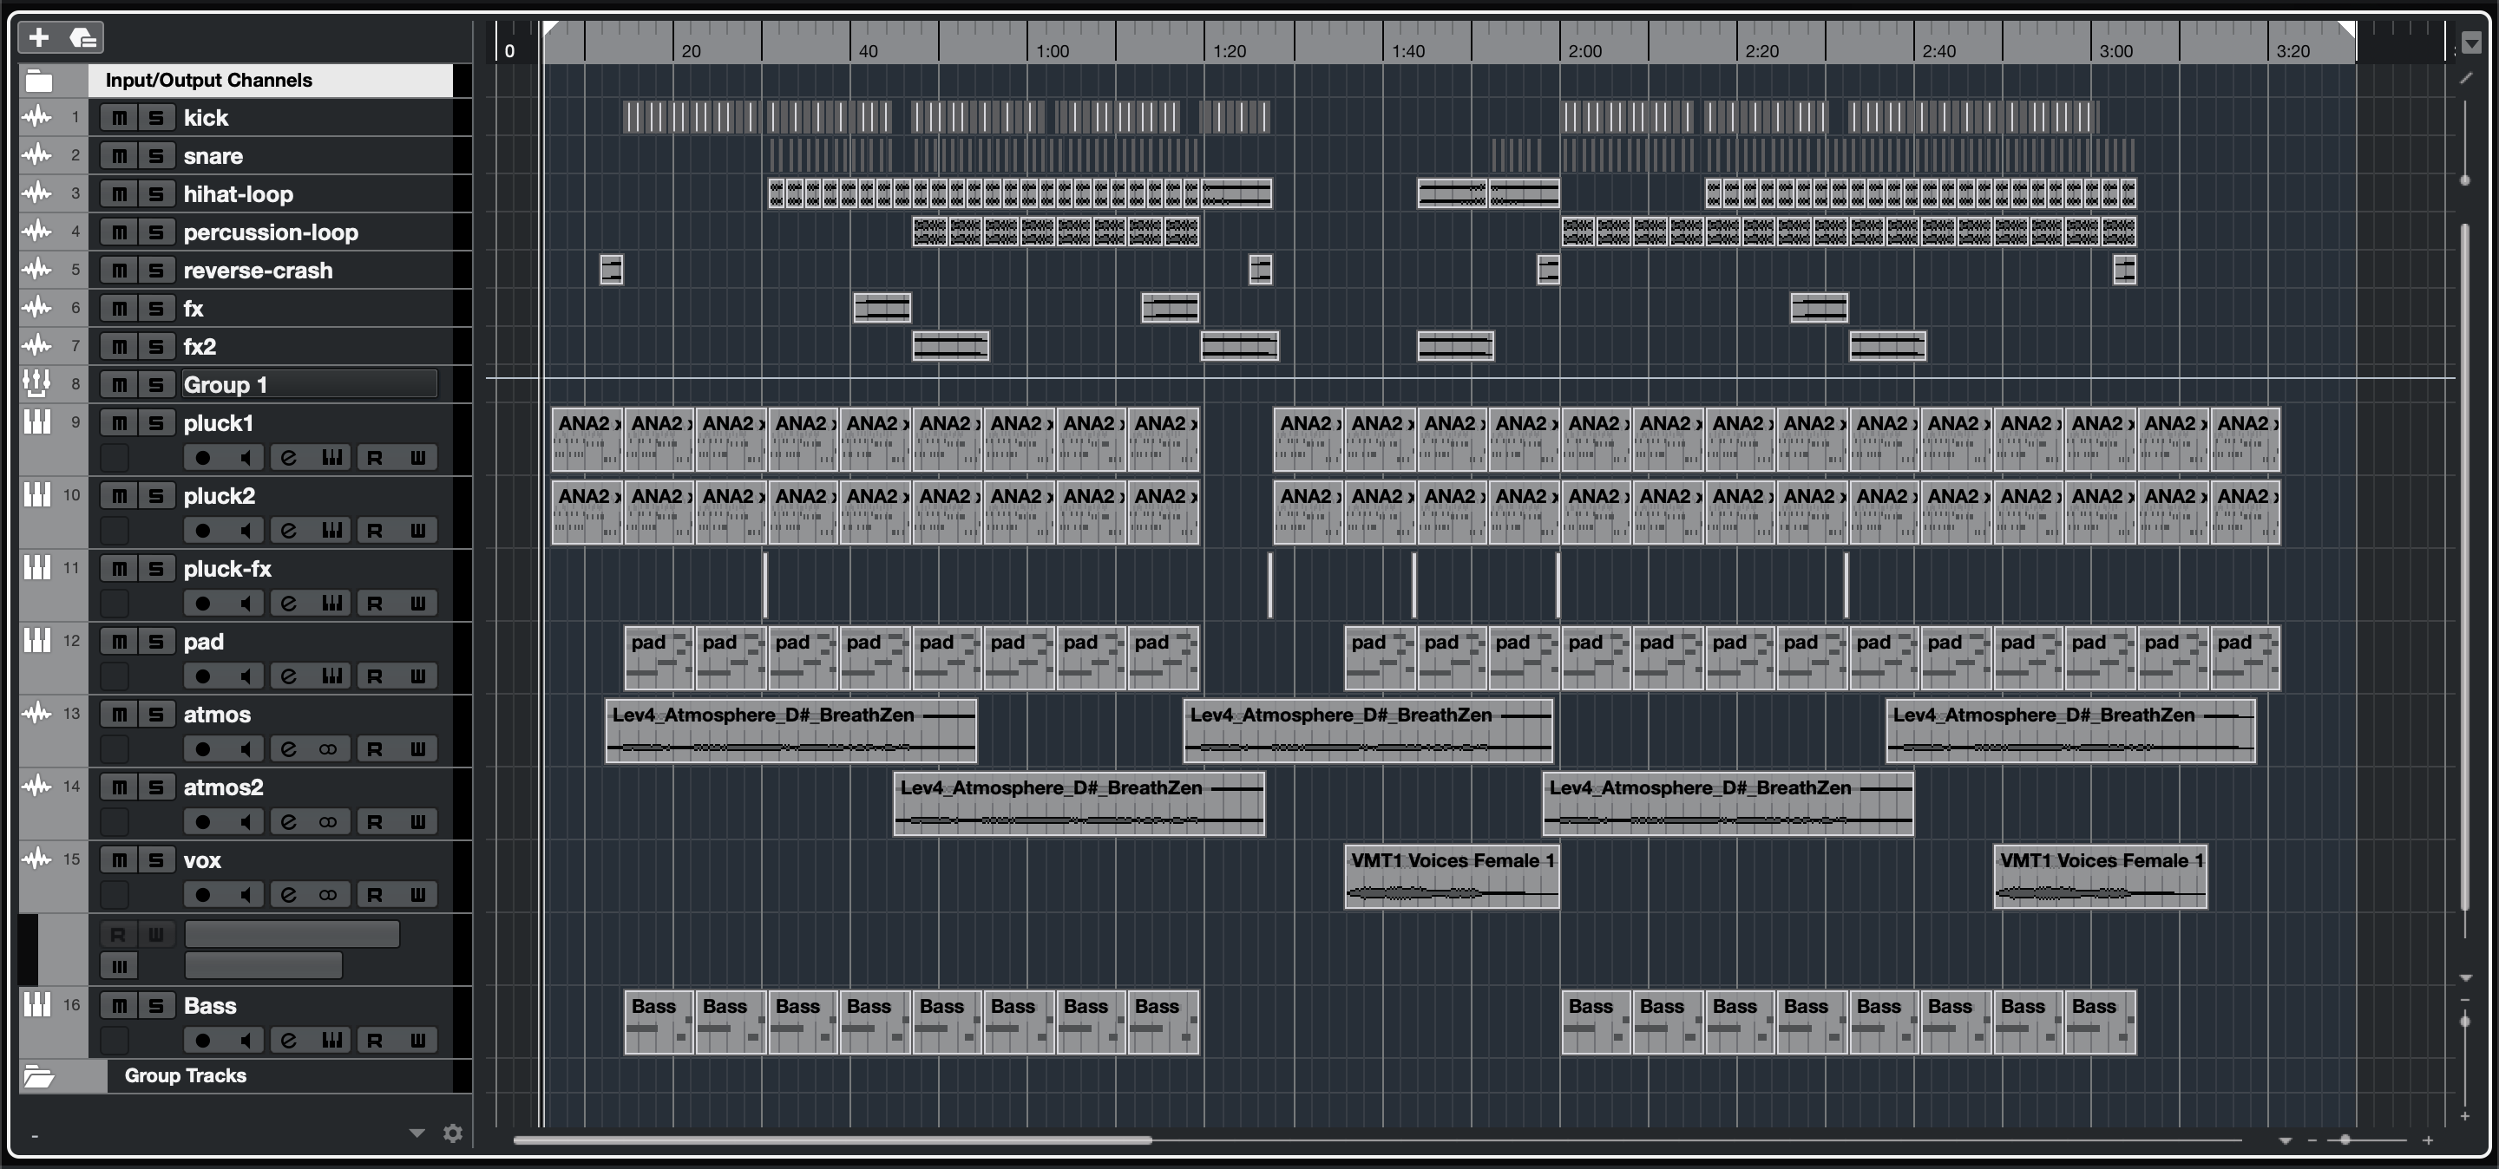Image resolution: width=2499 pixels, height=1169 pixels.
Task: Select the atmos2 track name
Action: 223,787
